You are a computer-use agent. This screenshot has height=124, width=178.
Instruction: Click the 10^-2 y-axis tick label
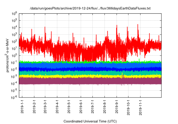[14, 69]
